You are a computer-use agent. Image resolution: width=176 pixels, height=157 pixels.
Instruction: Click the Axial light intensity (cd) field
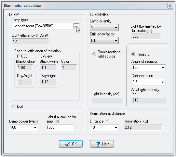pos(148,100)
